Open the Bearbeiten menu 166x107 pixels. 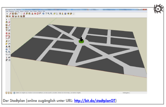tap(12, 11)
